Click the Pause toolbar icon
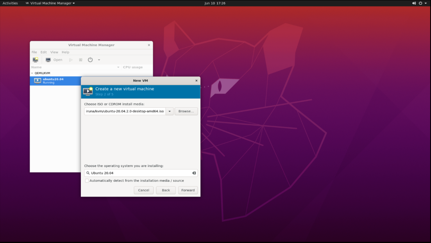Image resolution: width=431 pixels, height=243 pixels. (x=80, y=60)
